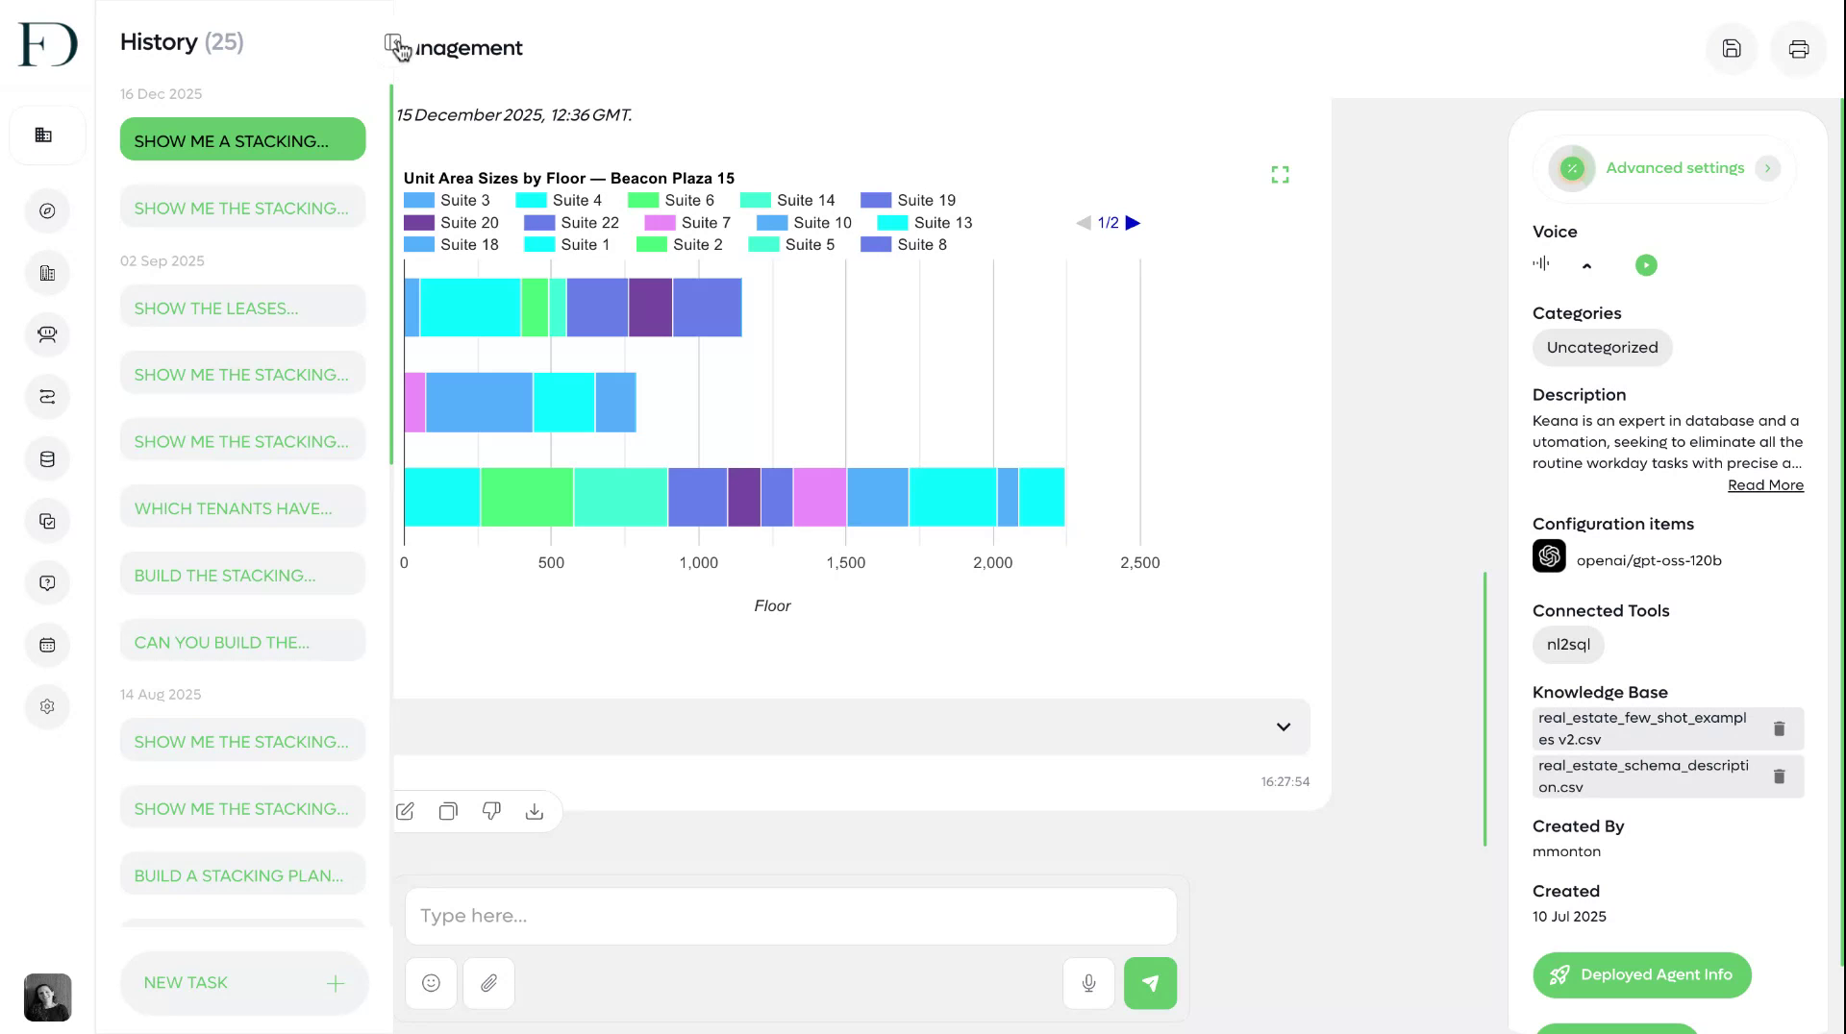Open the BUILD A STACKING PLAN... history item

coord(242,874)
